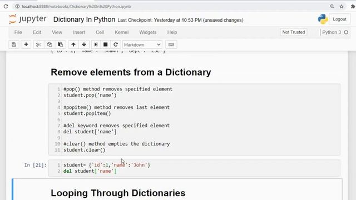
Task: Click the kernel idle indicator circle
Action: (x=346, y=32)
